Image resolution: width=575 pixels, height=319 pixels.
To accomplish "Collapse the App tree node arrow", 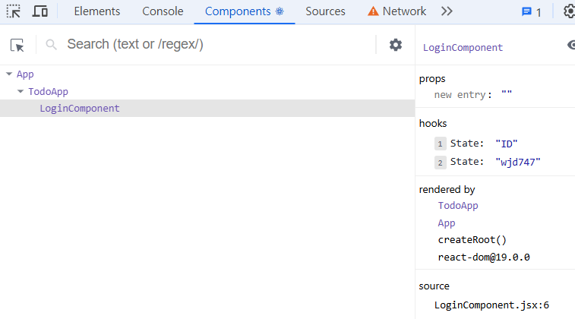I will tap(8, 74).
